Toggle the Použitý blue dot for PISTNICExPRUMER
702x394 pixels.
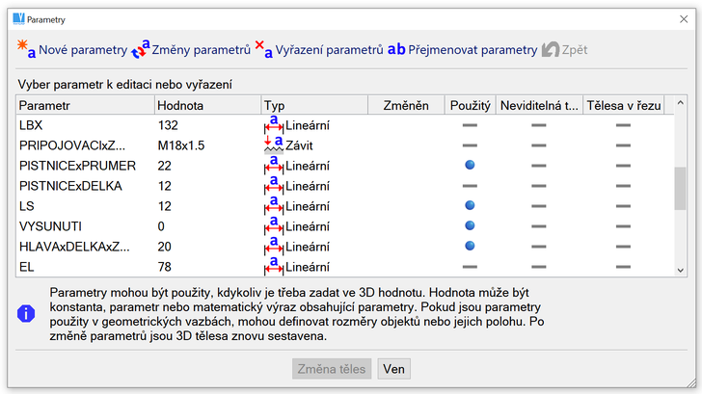[470, 166]
